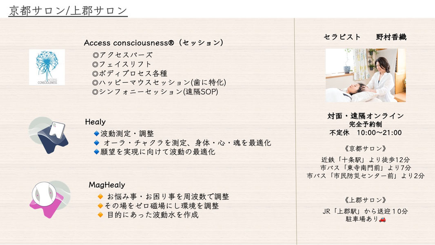Click the Healy section title
This screenshot has width=435, height=245.
point(95,122)
